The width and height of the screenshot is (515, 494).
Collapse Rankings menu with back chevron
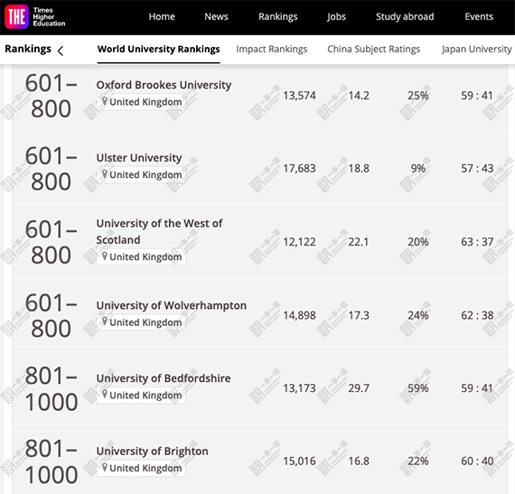tap(61, 51)
